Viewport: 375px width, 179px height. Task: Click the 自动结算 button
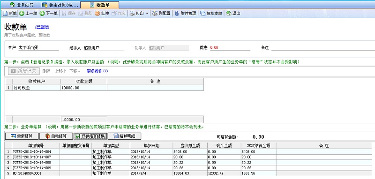pos(56,136)
